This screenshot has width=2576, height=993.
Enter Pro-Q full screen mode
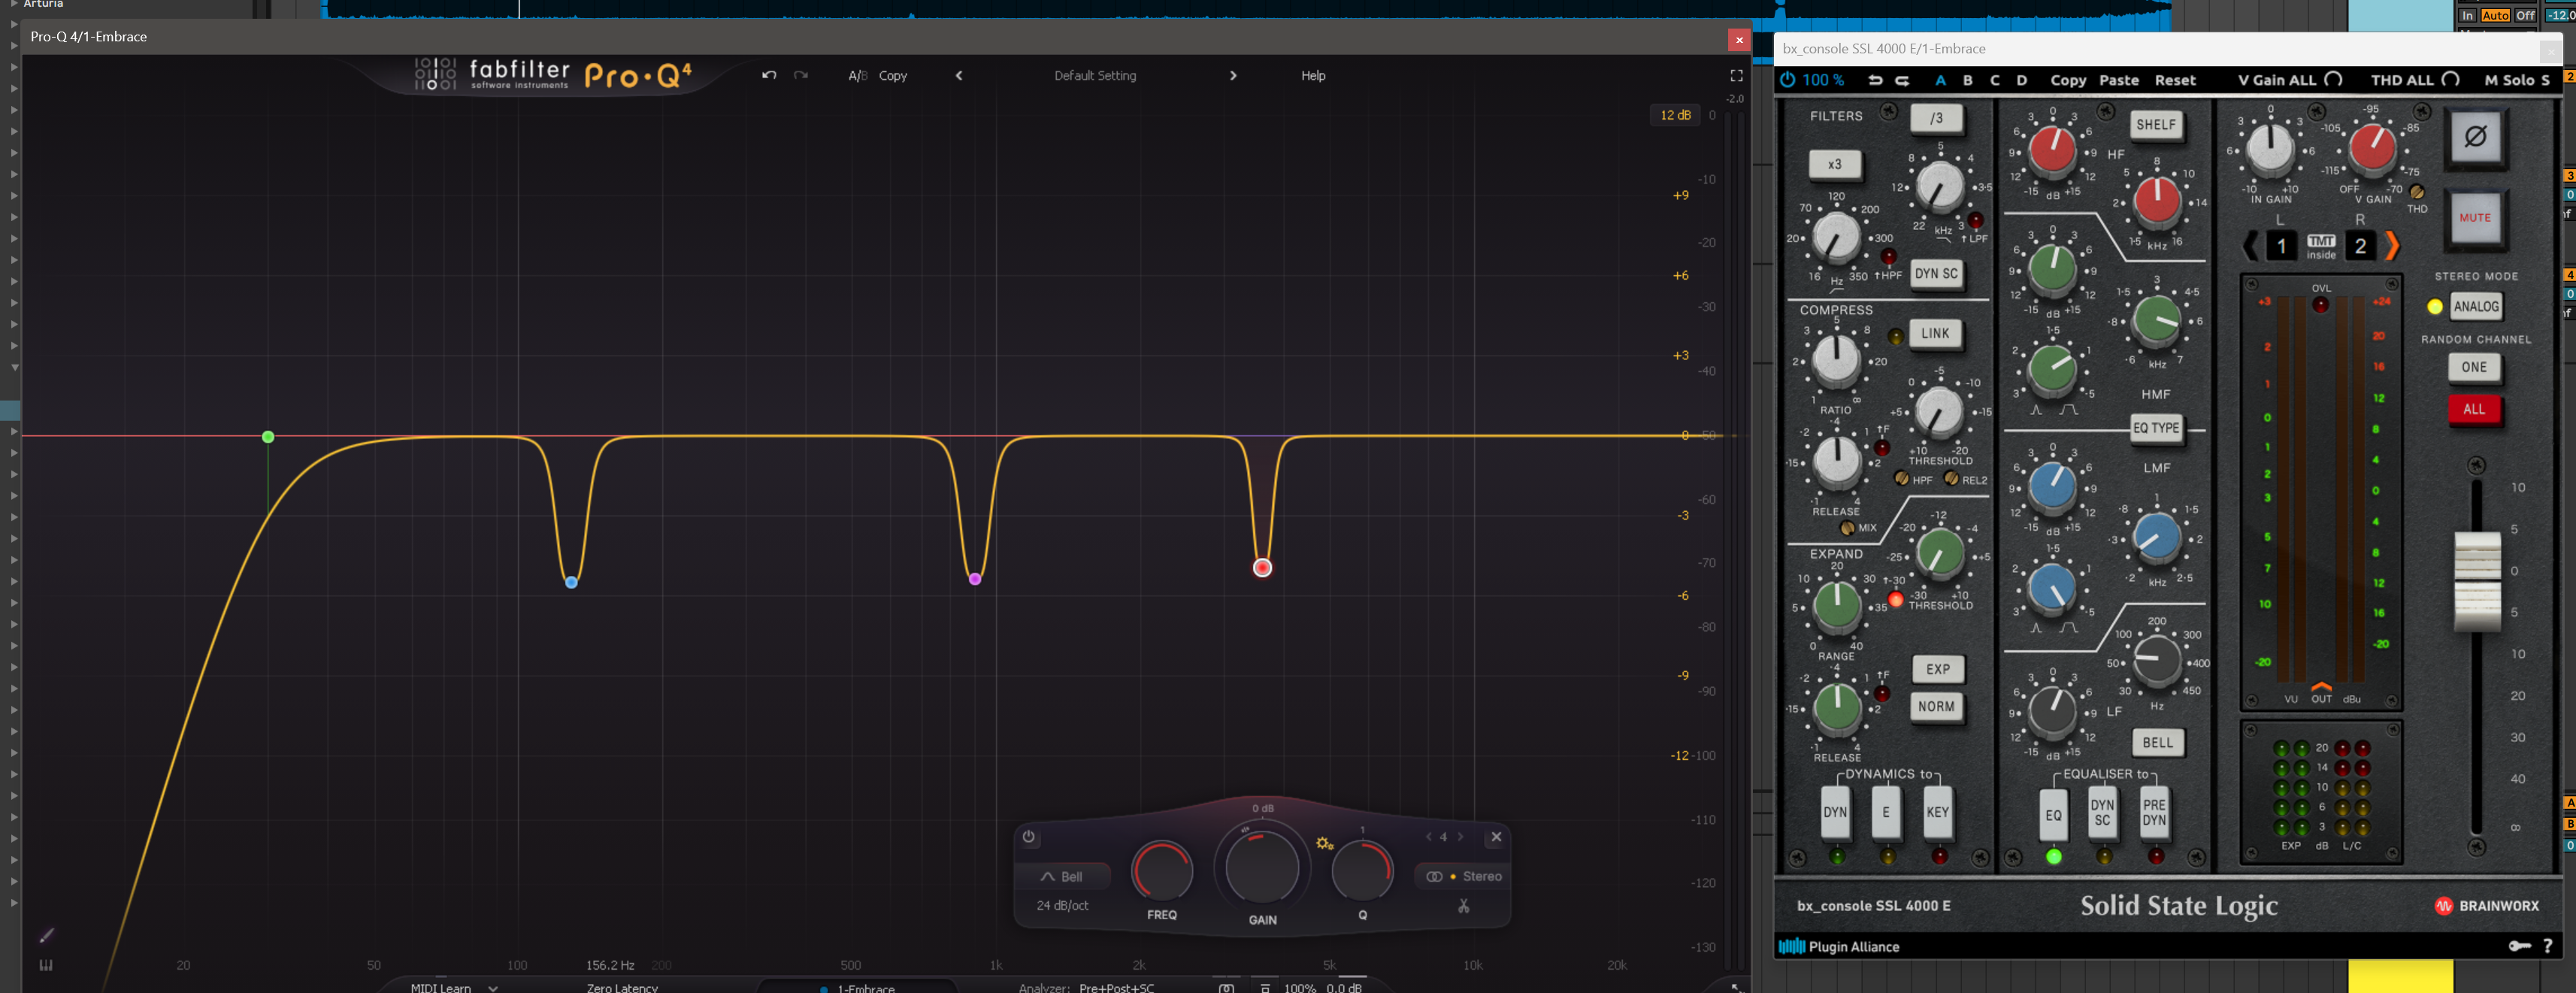[1736, 75]
